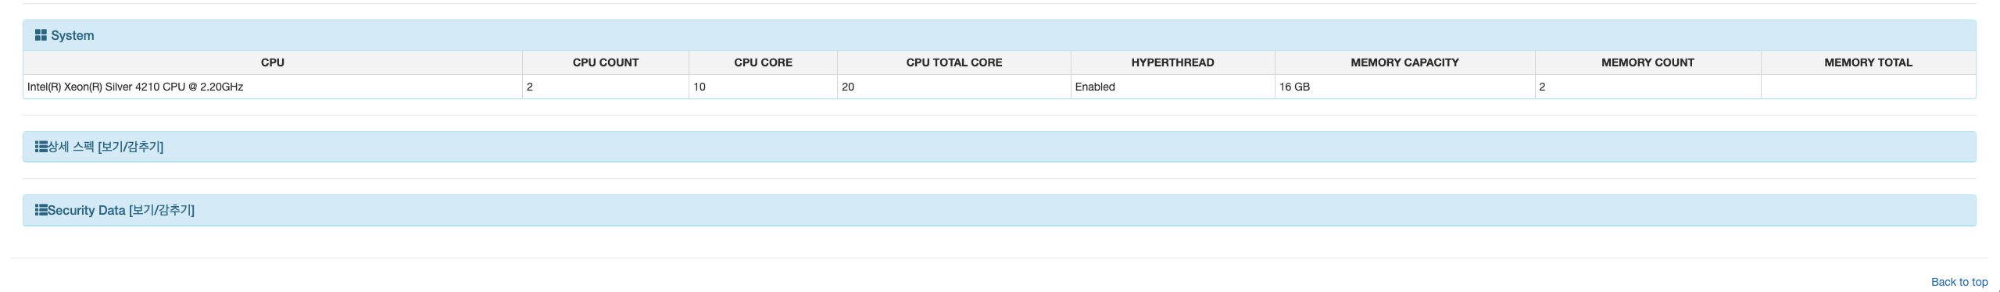Select the CPU COUNT column header
Image resolution: width=2000 pixels, height=292 pixels.
click(606, 62)
